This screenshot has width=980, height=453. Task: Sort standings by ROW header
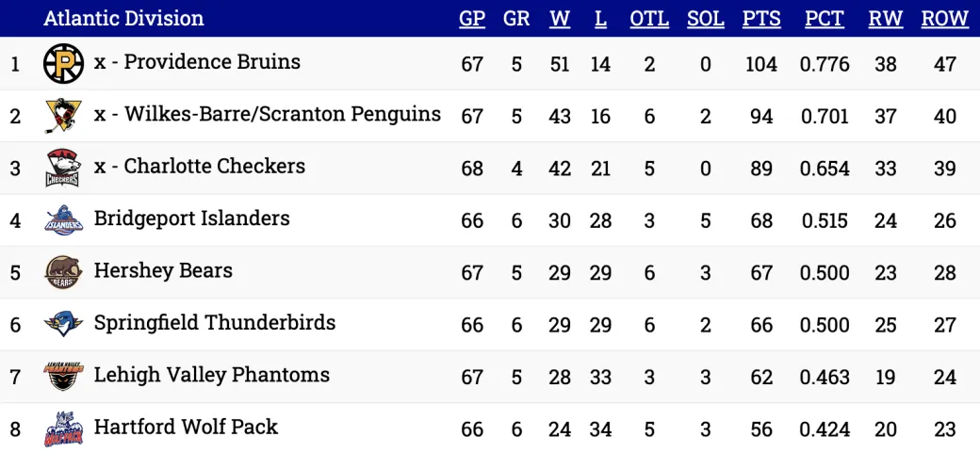(944, 19)
